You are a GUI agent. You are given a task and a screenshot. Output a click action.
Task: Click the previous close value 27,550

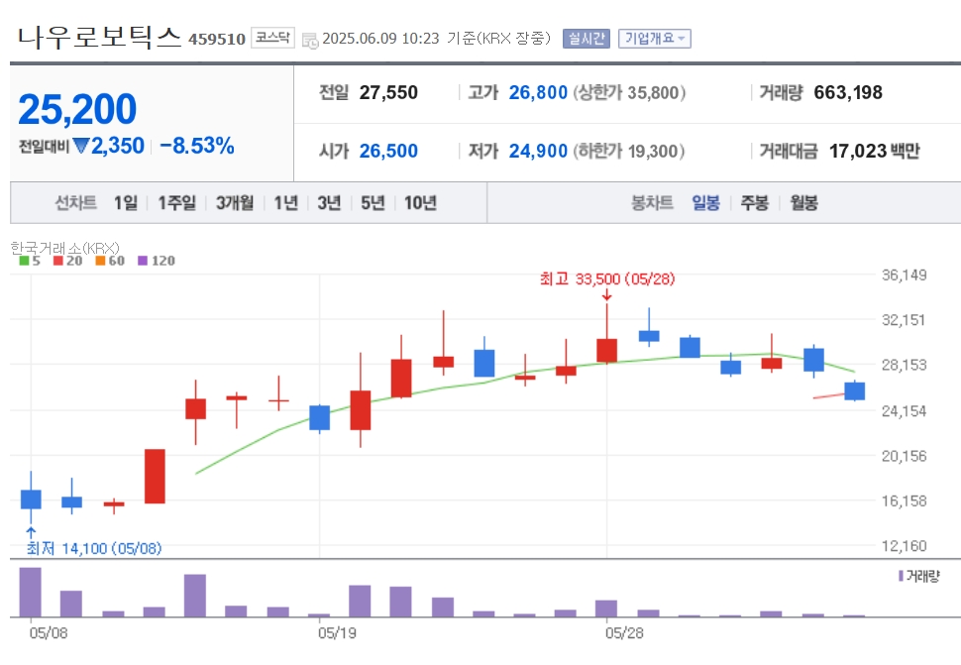[x=388, y=92]
